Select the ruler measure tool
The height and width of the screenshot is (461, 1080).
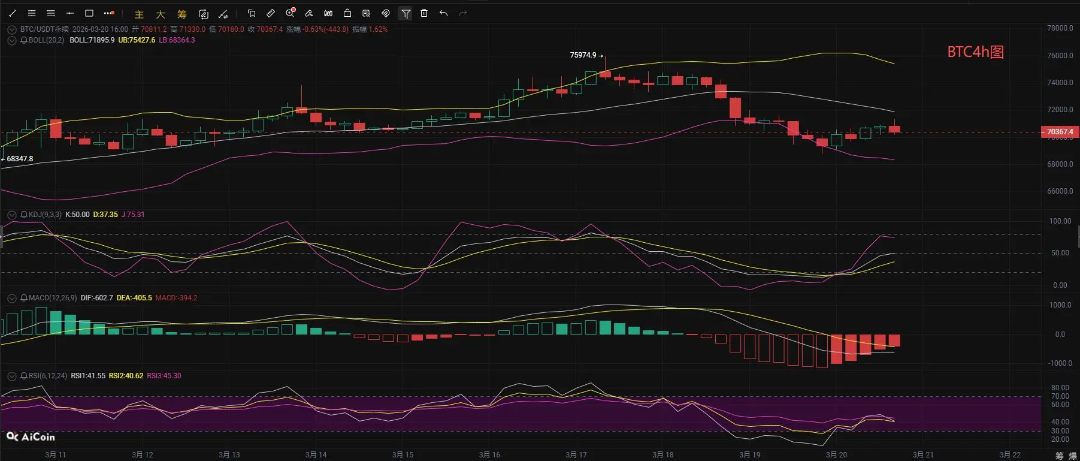point(271,13)
